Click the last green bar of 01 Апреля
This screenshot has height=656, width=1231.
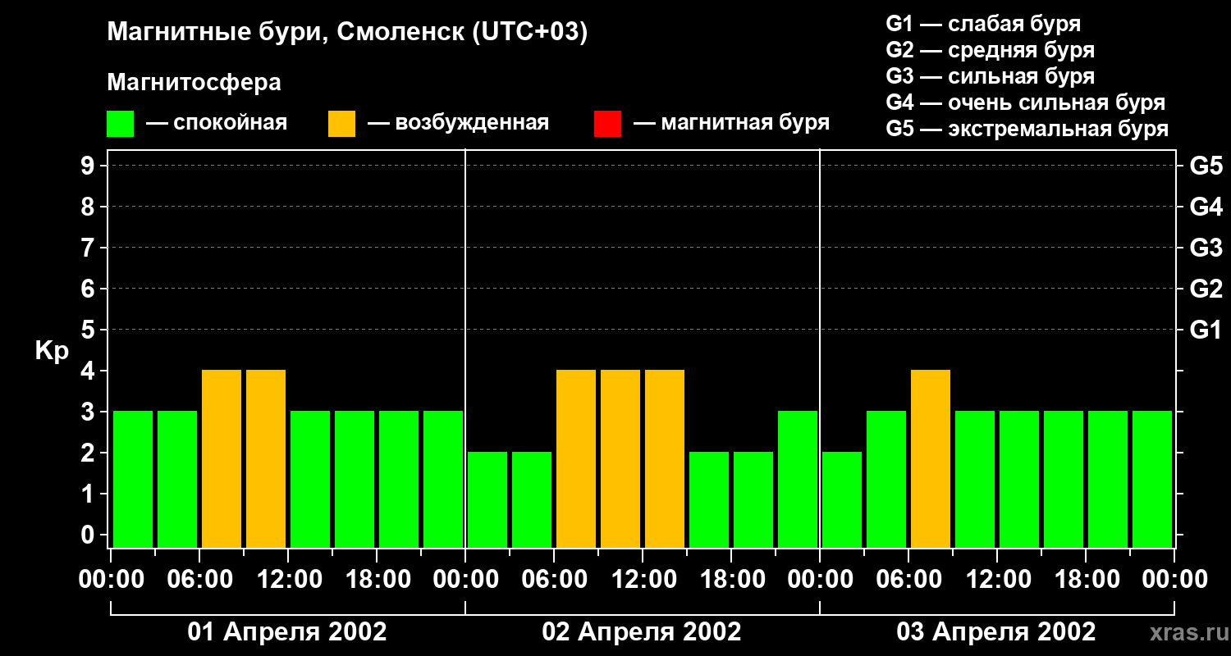pos(443,479)
